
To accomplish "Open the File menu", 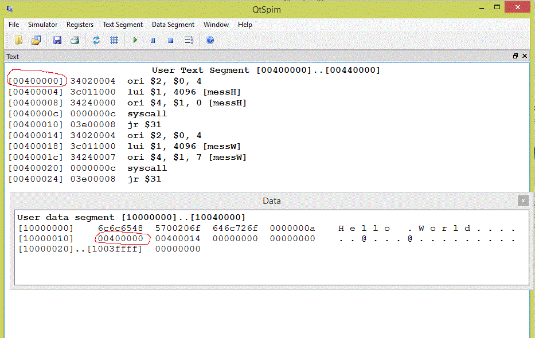I will 14,25.
